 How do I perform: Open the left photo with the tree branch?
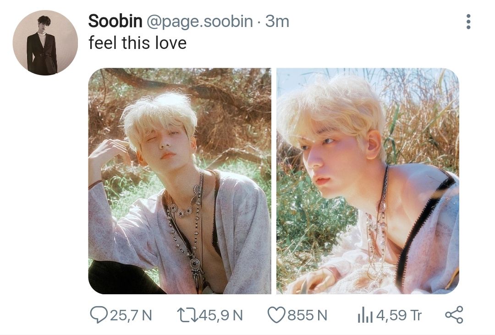179,181
